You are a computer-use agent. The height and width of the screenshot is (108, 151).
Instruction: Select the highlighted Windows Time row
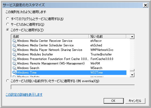69,73
